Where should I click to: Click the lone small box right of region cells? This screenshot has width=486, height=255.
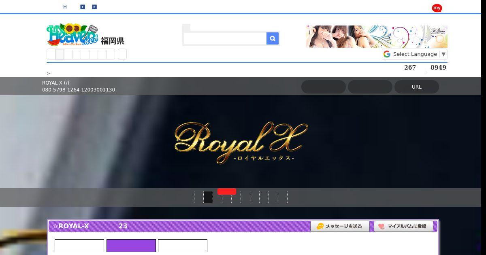122,54
